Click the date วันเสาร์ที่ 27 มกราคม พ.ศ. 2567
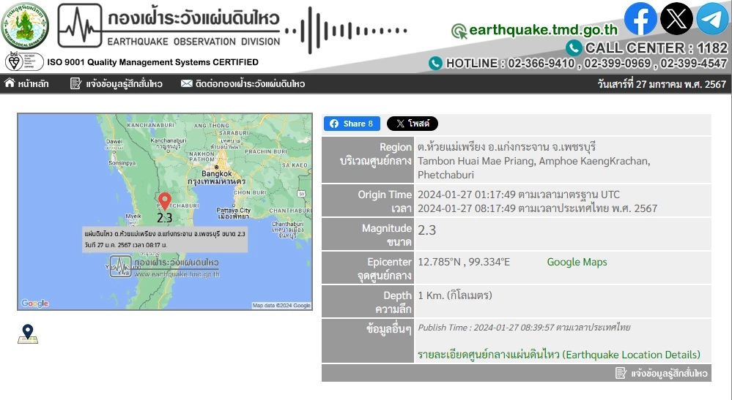The image size is (732, 400). pyautogui.click(x=662, y=84)
